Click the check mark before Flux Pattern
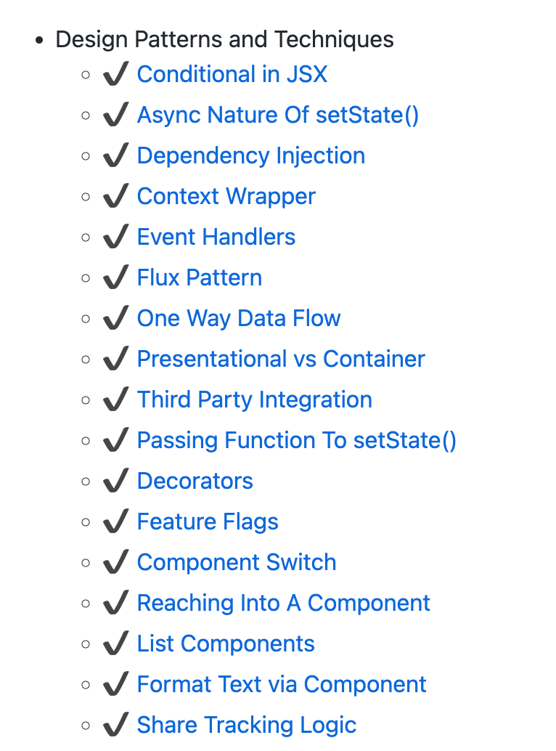 [x=115, y=277]
